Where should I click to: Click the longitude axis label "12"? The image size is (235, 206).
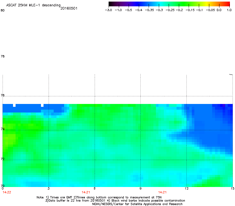pyautogui.click(x=186, y=189)
